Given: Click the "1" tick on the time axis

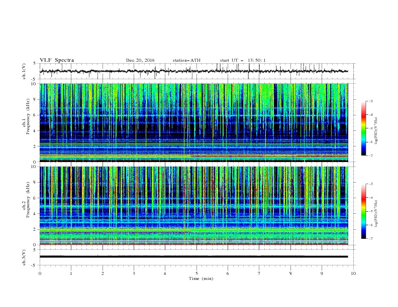Looking at the screenshot, I should pyautogui.click(x=71, y=273).
